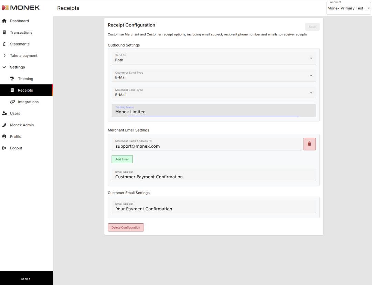Screen dimensions: 372x285
Task: Delete merchant email with trash icon
Action: click(309, 144)
